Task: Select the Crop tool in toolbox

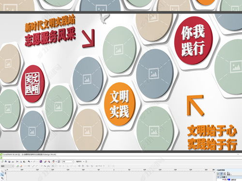Action: (2, 178)
